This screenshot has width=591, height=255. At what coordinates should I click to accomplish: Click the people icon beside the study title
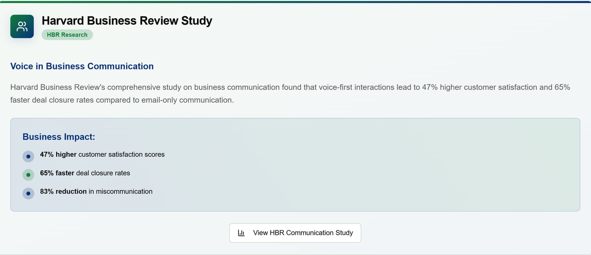tap(22, 27)
